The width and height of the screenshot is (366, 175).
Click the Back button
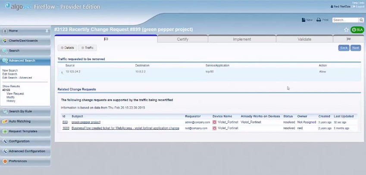click(344, 48)
